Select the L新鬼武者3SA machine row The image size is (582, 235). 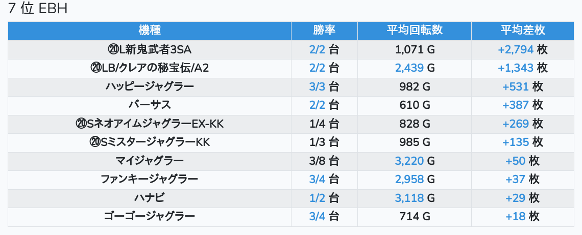(x=149, y=49)
